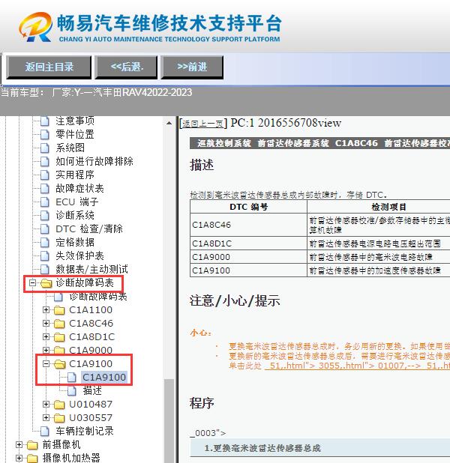The width and height of the screenshot is (450, 463).
Task: Click the DTC 编号 column header
Action: click(x=248, y=207)
